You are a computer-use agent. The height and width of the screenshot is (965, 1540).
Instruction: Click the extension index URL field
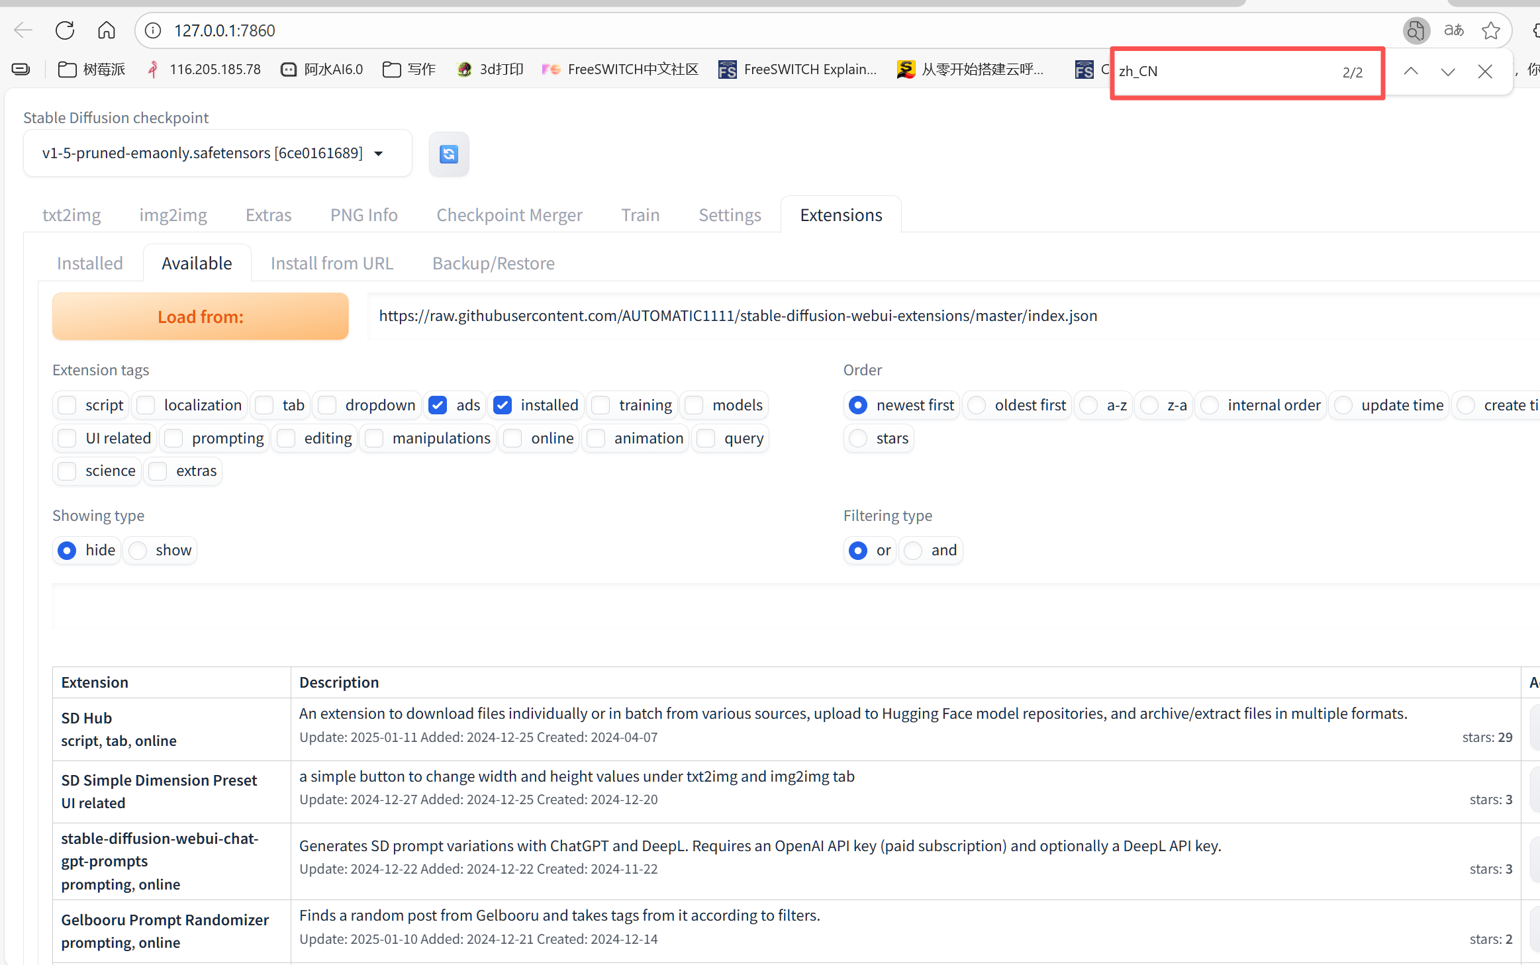(738, 316)
